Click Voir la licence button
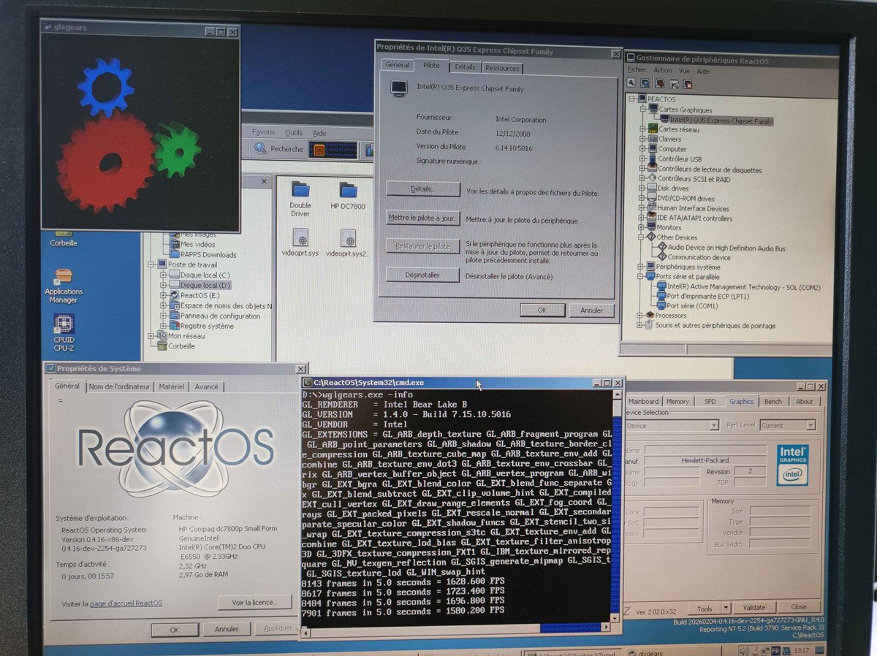 254,603
